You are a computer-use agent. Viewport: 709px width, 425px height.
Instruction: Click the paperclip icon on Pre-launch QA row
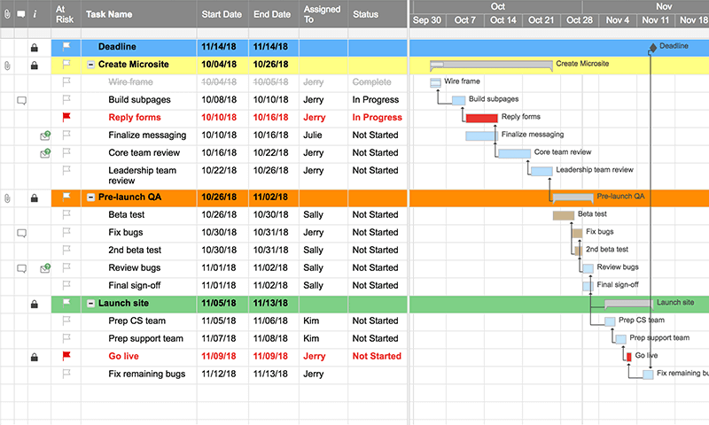click(8, 197)
